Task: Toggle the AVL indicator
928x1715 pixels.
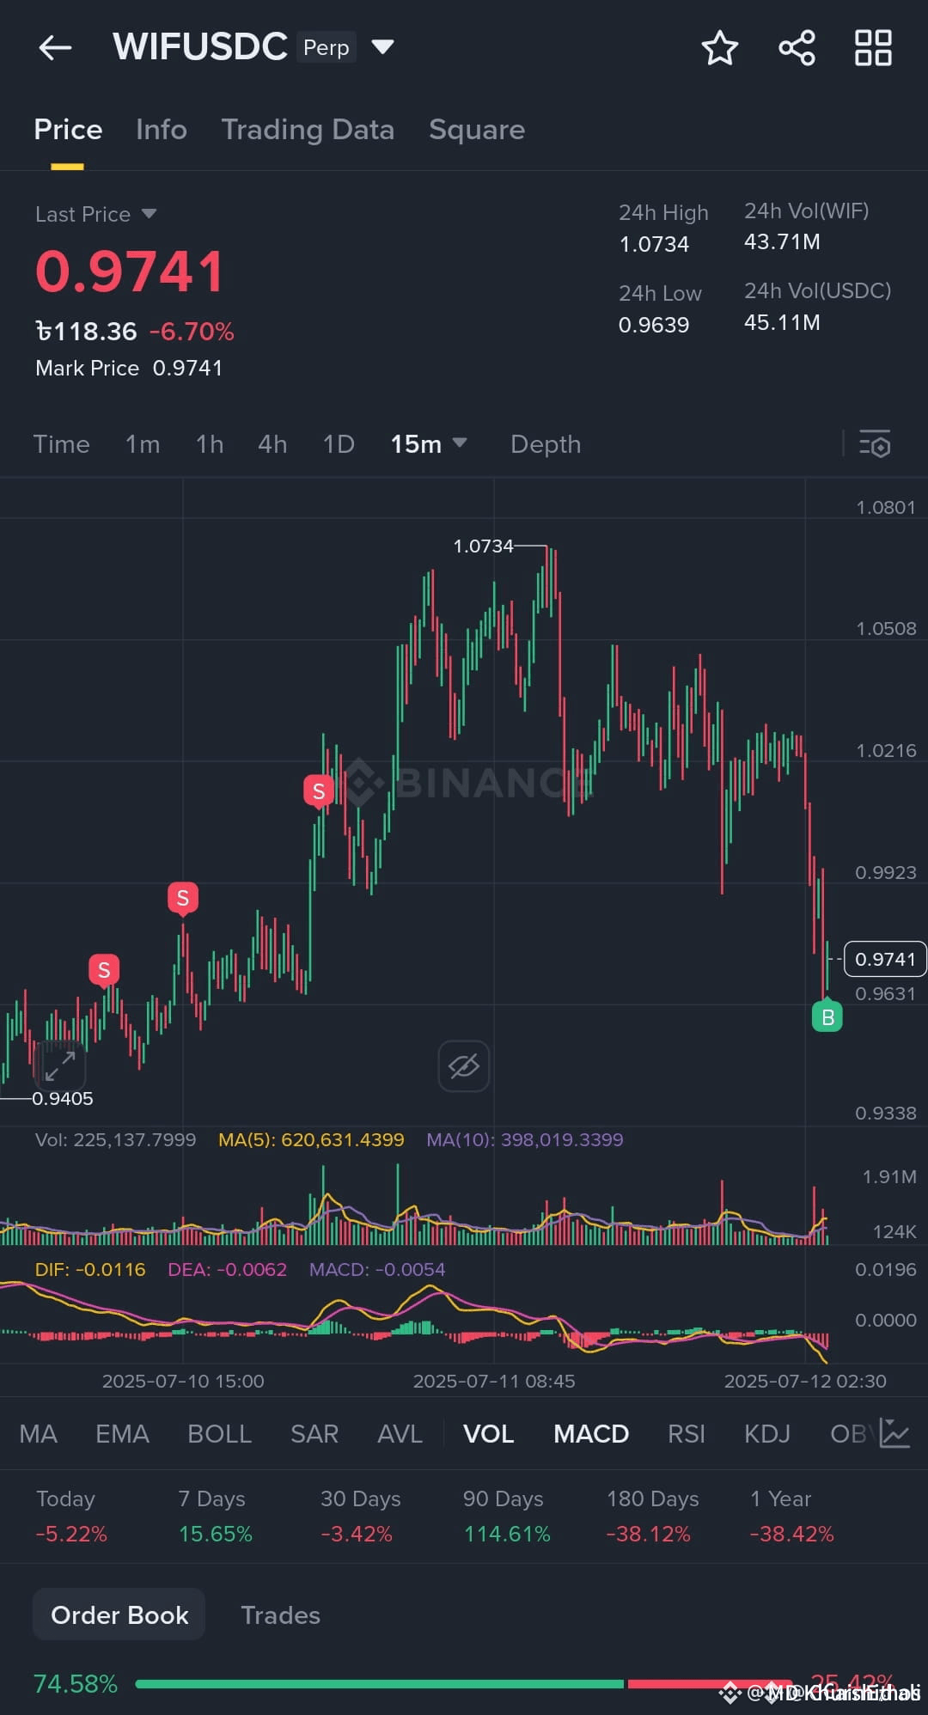Action: [x=400, y=1433]
